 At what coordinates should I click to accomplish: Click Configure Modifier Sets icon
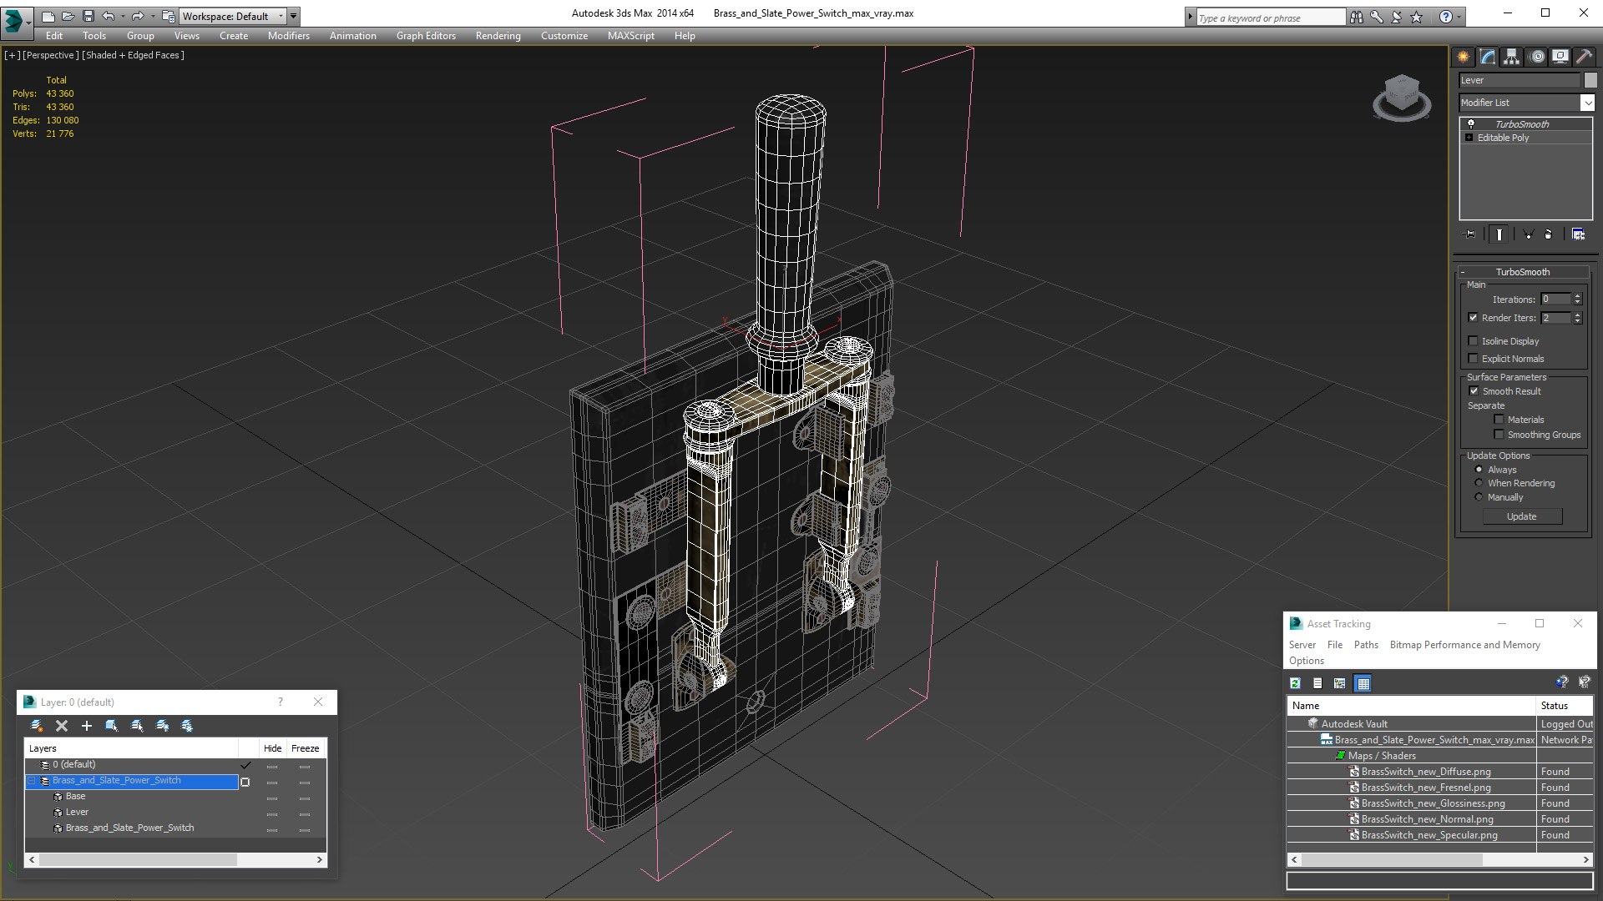point(1578,234)
